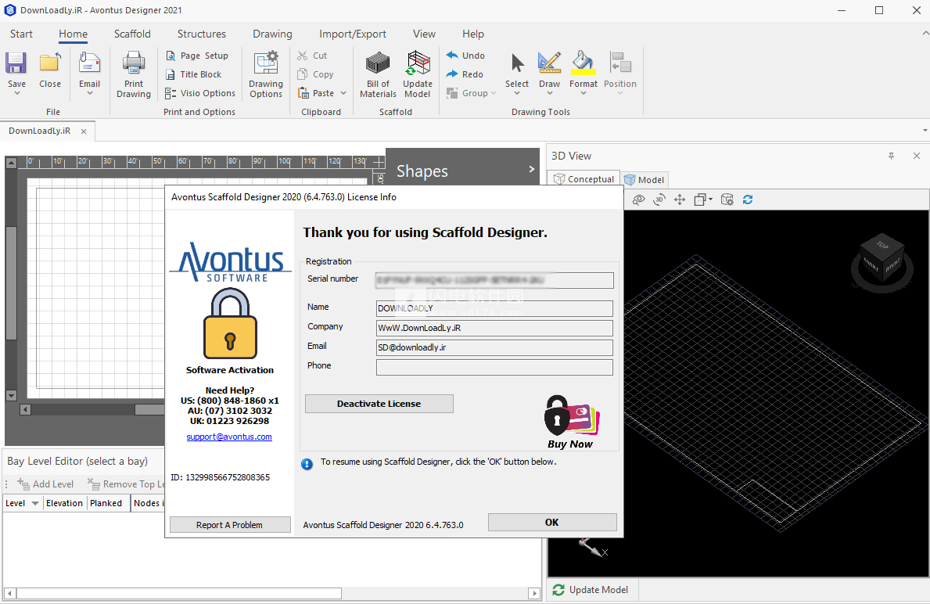The width and height of the screenshot is (930, 604).
Task: Choose the Draw tool
Action: click(549, 63)
